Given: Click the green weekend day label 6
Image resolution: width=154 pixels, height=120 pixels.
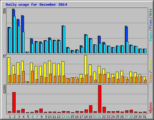Looking at the screenshot, I should [32, 117].
